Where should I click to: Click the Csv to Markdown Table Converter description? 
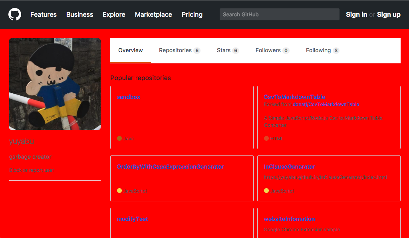click(x=323, y=121)
